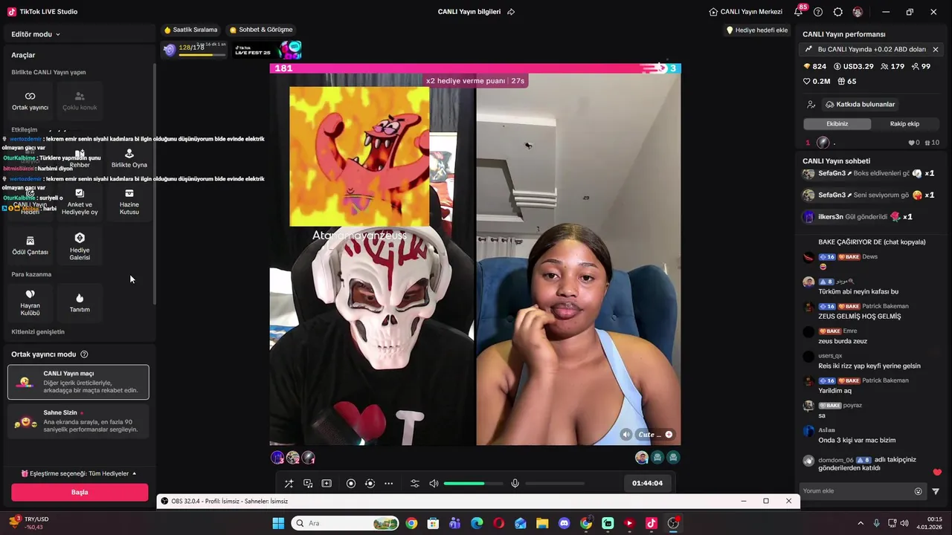952x535 pixels.
Task: Open the chat filter funnel icon
Action: tap(936, 491)
